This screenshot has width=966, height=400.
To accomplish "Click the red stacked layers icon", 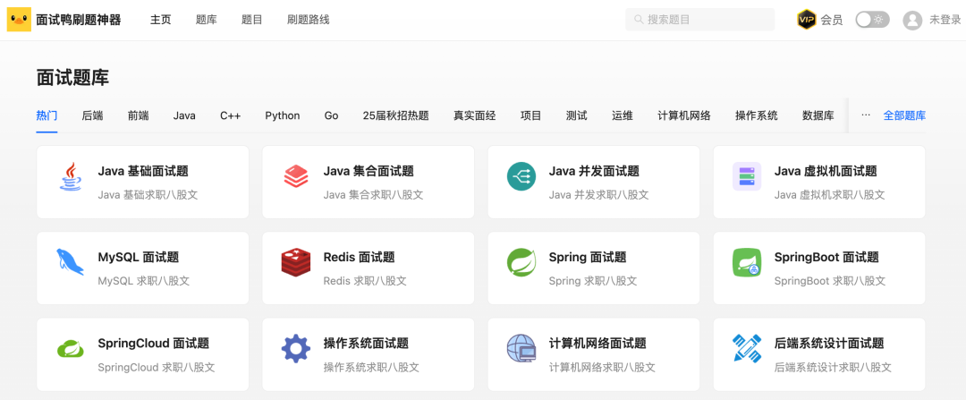I will pyautogui.click(x=296, y=176).
